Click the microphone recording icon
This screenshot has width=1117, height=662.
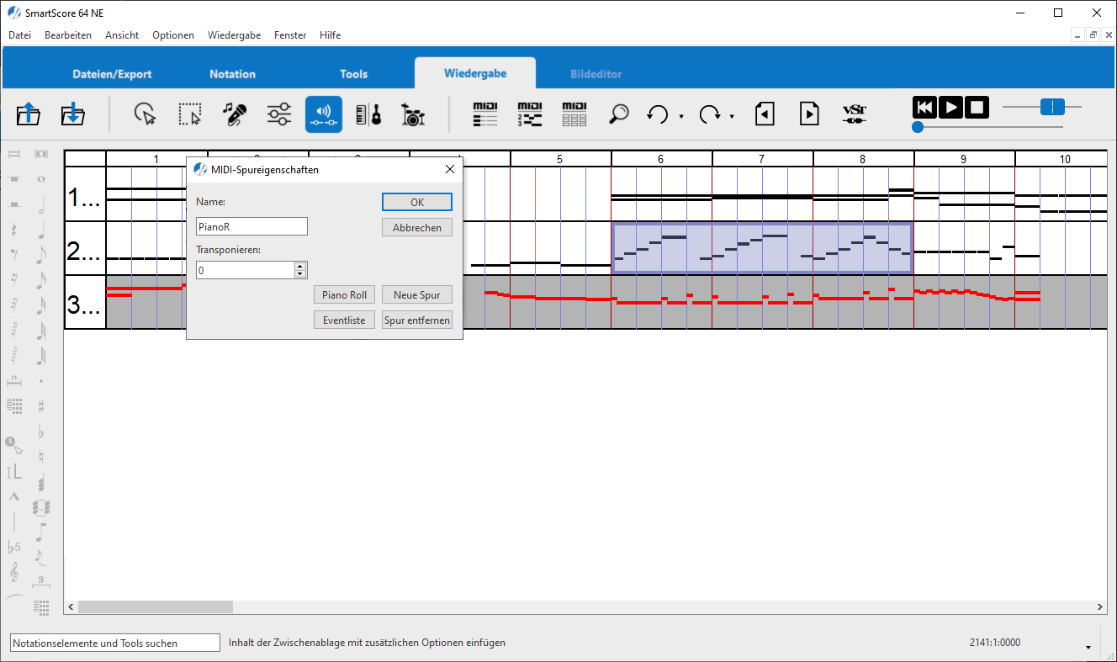coord(235,114)
